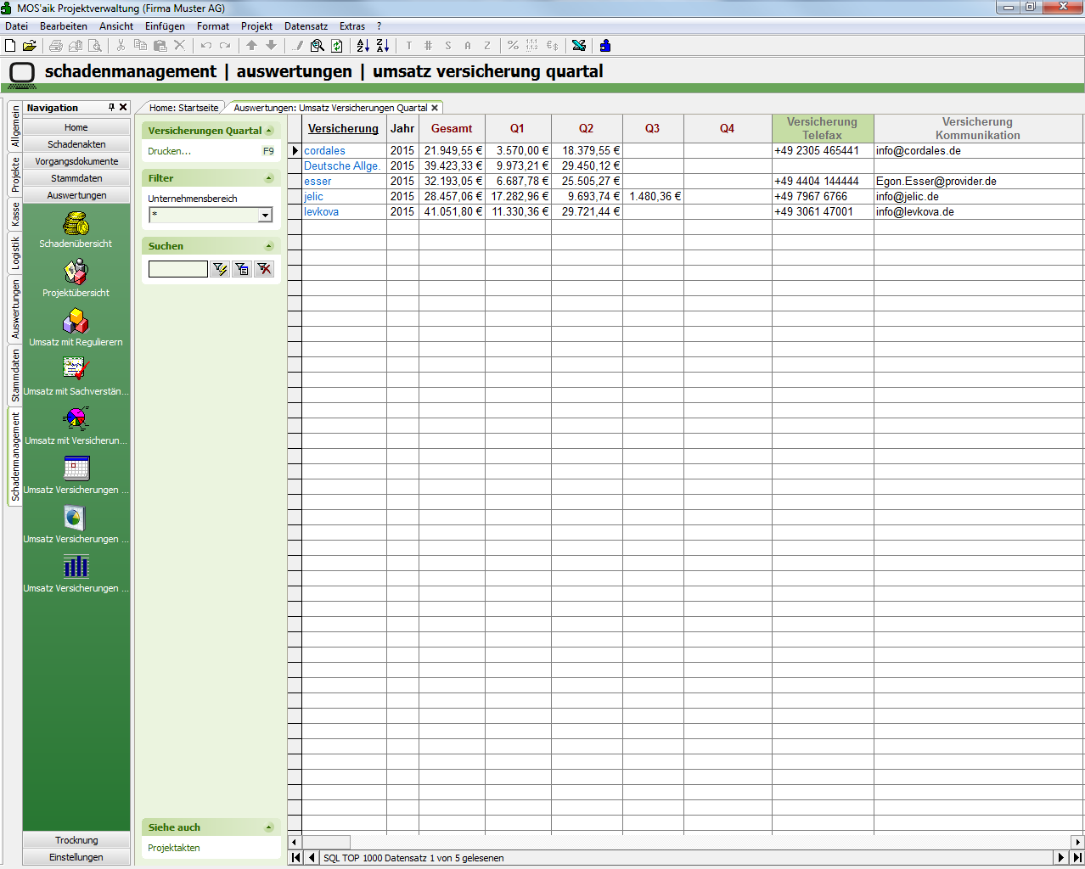Select the Allgemein vertical side tab
The width and height of the screenshot is (1085, 869).
[x=15, y=126]
